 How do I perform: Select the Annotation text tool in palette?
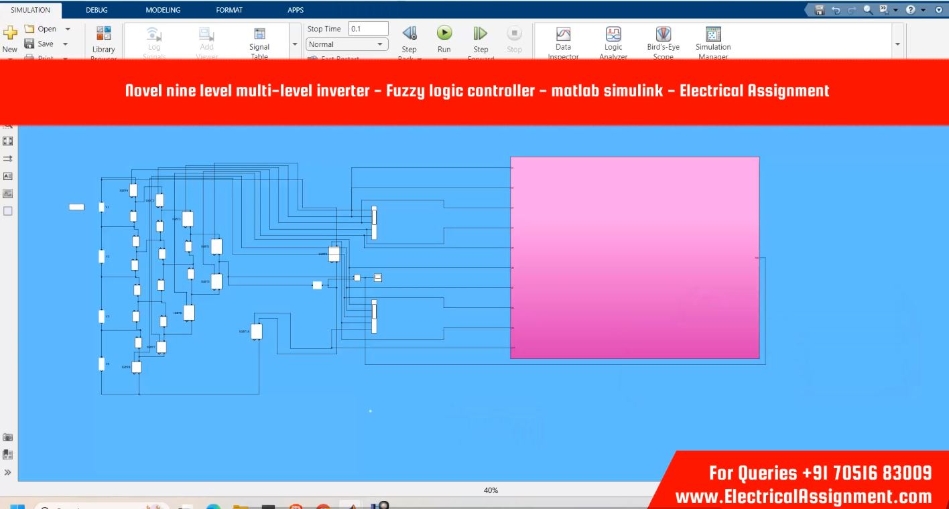(8, 176)
